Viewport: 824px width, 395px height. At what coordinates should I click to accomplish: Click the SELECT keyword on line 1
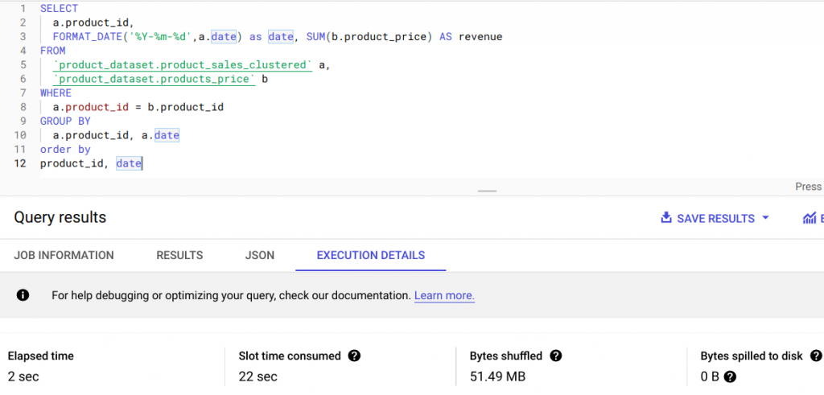click(59, 8)
